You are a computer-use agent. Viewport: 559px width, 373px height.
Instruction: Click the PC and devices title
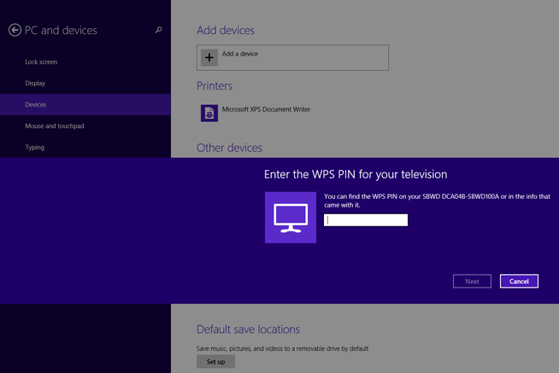[61, 30]
